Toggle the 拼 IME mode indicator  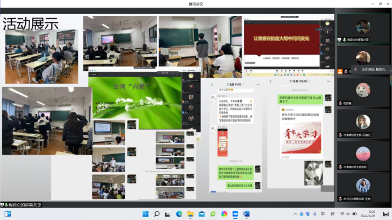[332, 214]
